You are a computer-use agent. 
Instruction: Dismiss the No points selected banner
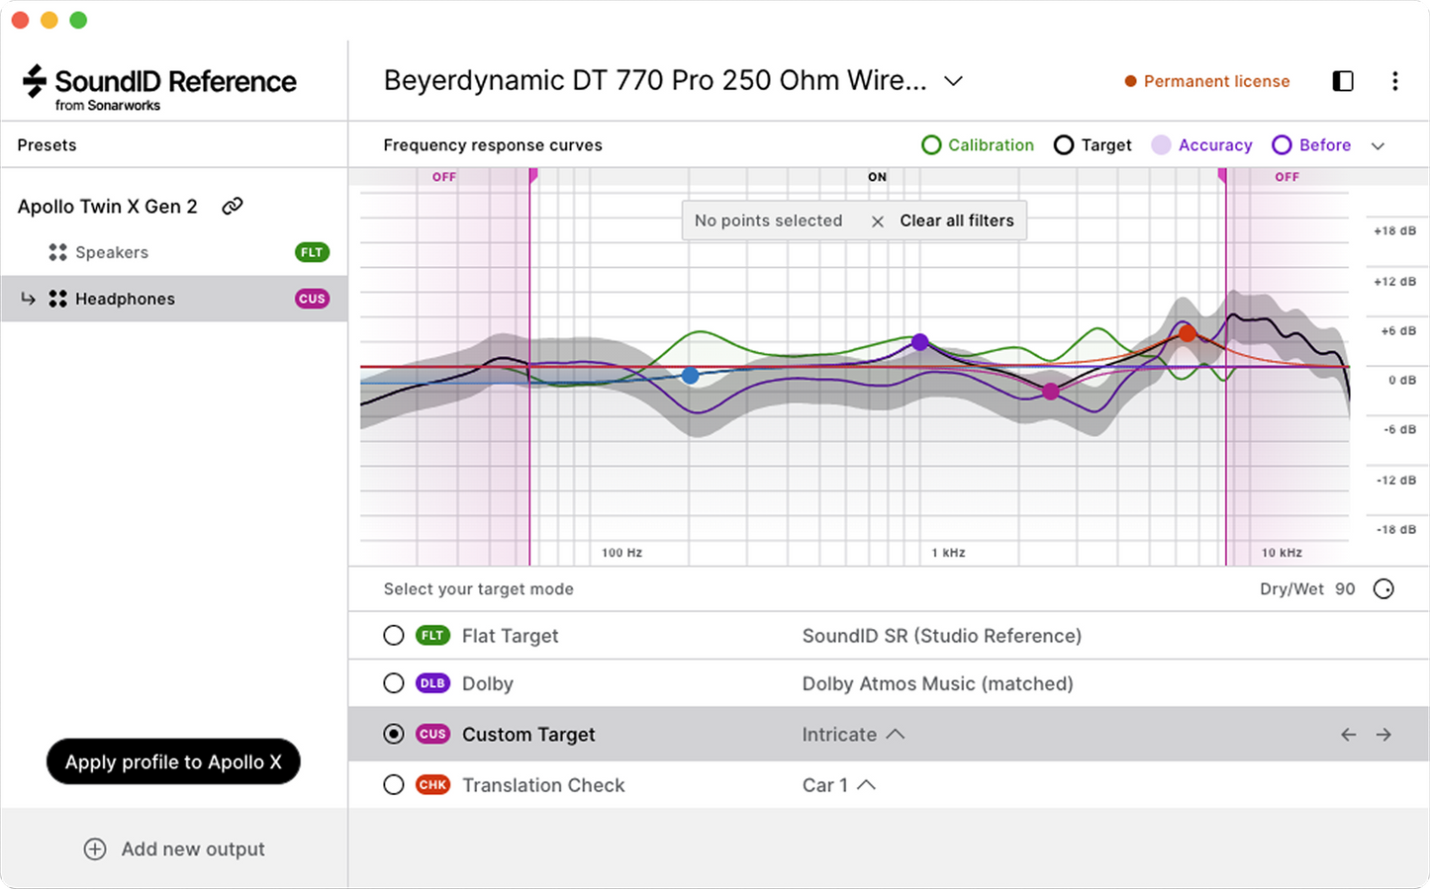878,221
